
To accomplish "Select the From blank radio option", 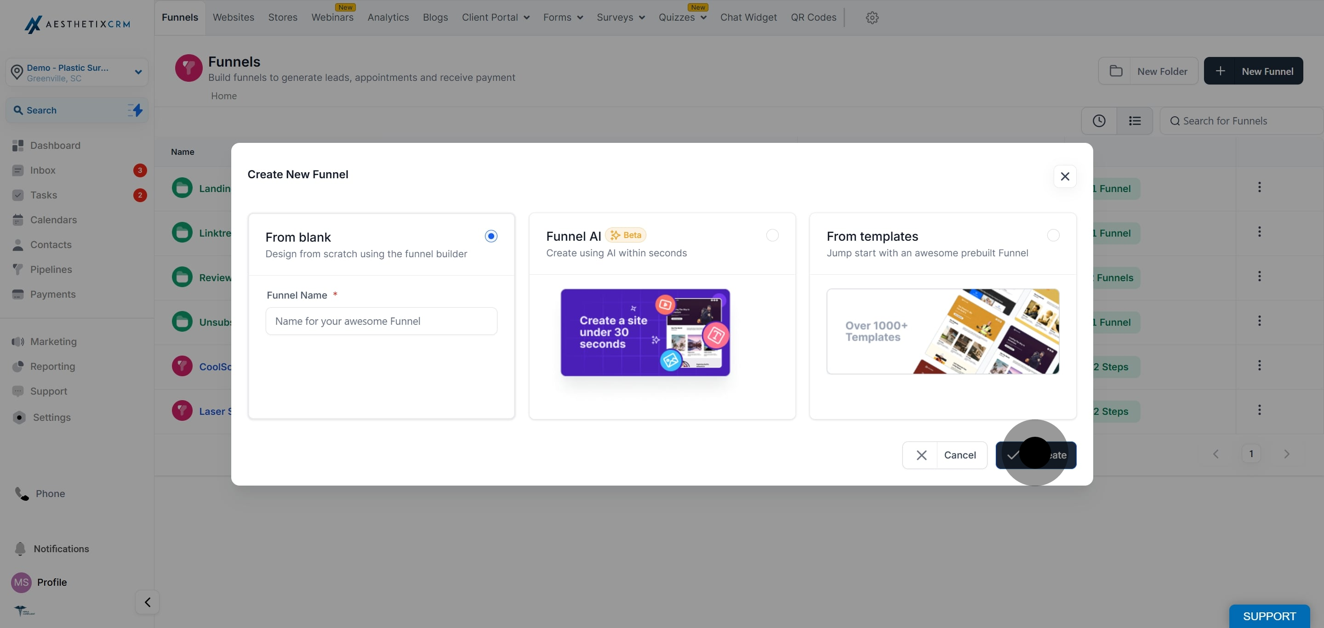I will point(491,236).
